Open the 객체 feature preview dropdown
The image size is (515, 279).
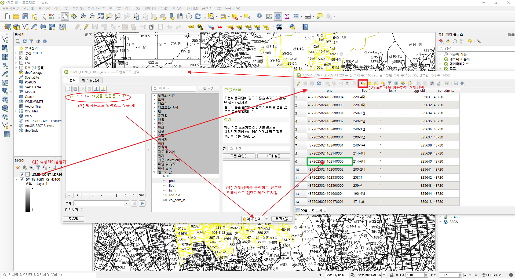126,203
